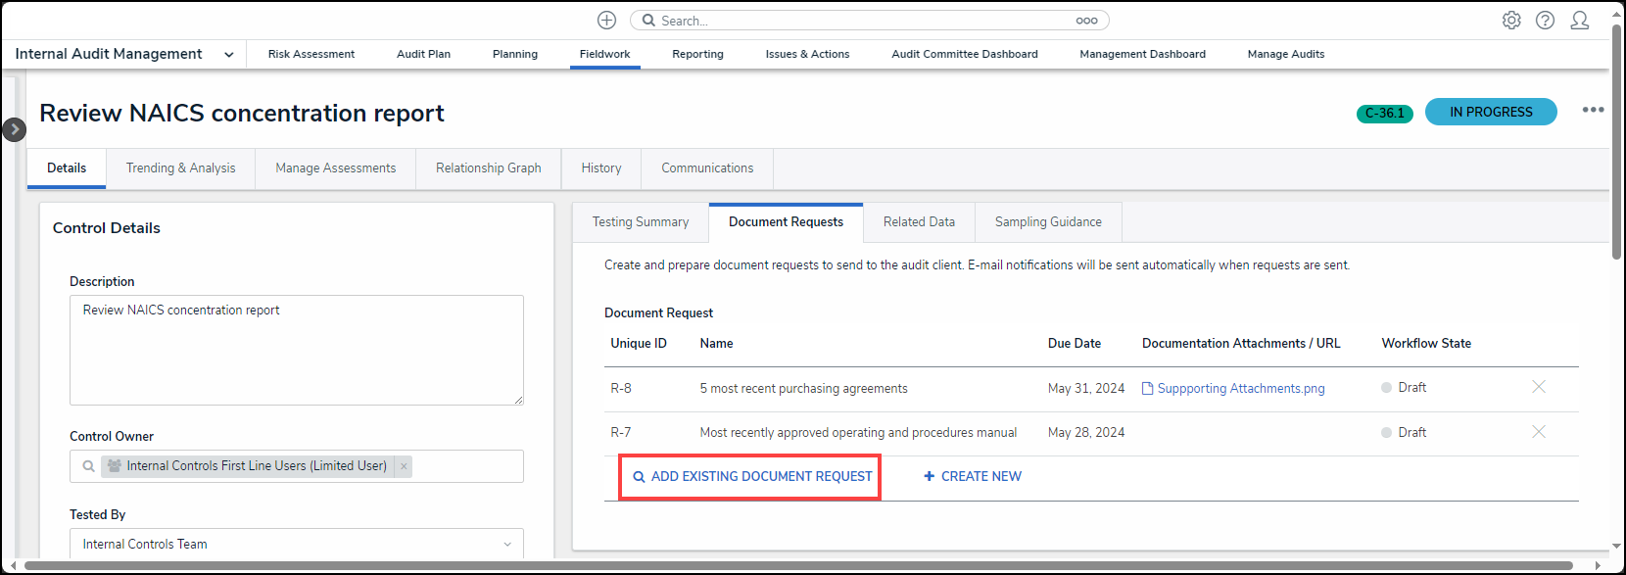Click the plus circle quick-add icon

point(606,21)
